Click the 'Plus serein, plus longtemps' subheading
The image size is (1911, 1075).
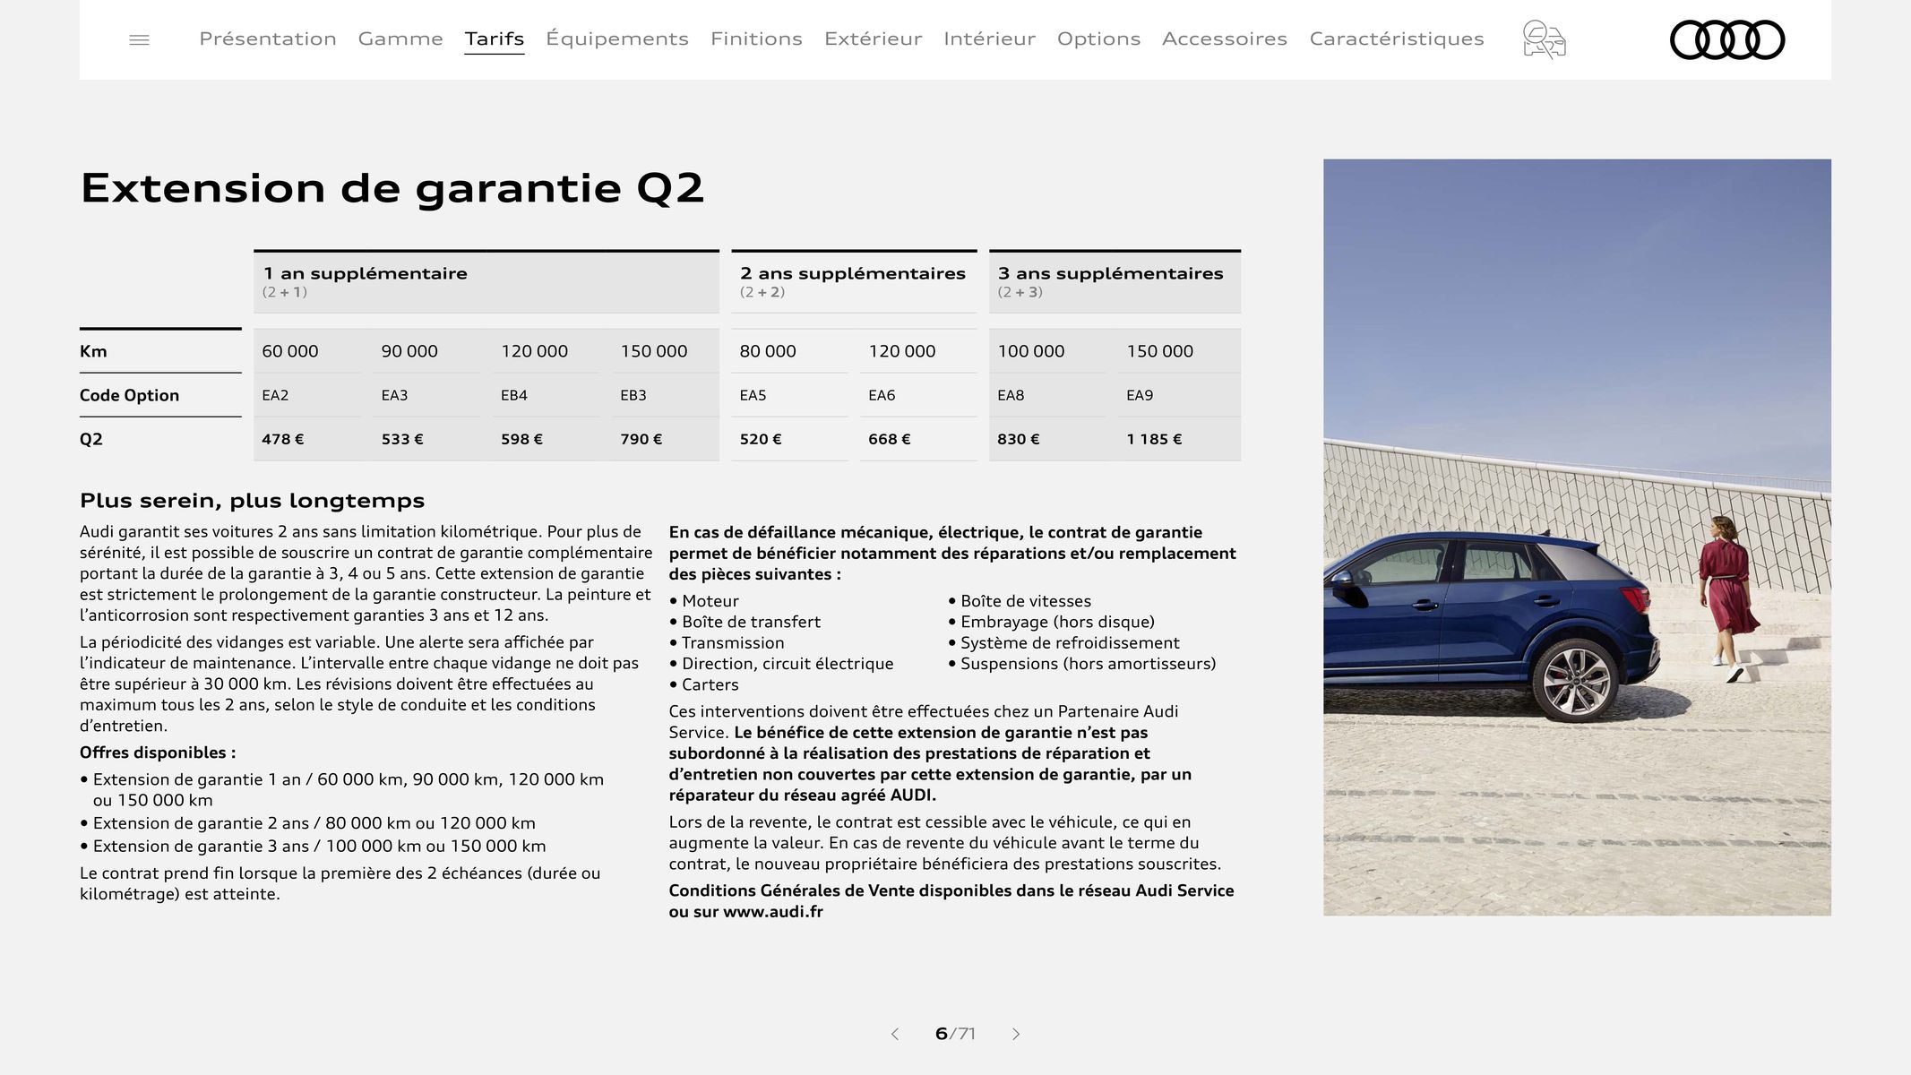(x=252, y=501)
